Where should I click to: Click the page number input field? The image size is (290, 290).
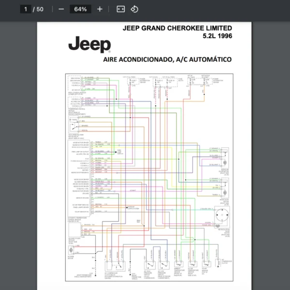click(26, 9)
